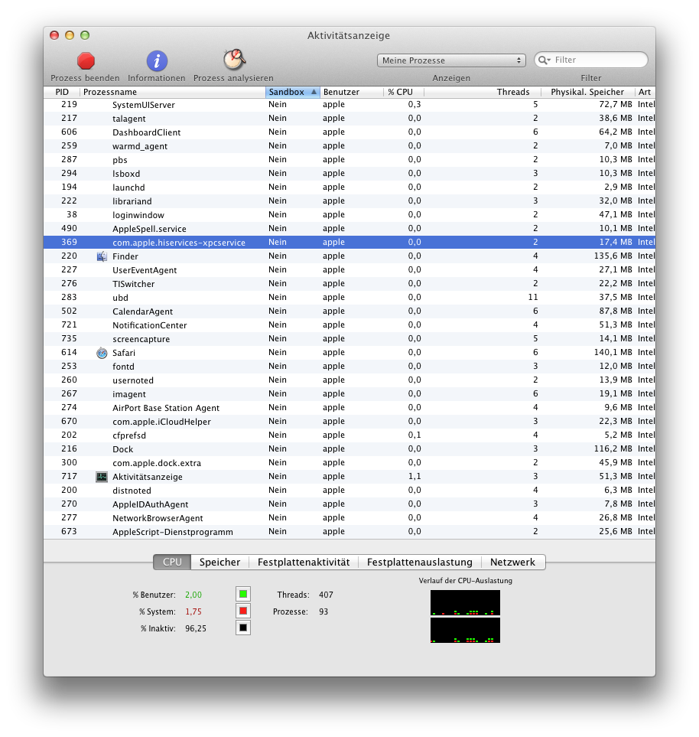Select the launchd process row
The height and width of the screenshot is (737, 699).
tap(349, 188)
